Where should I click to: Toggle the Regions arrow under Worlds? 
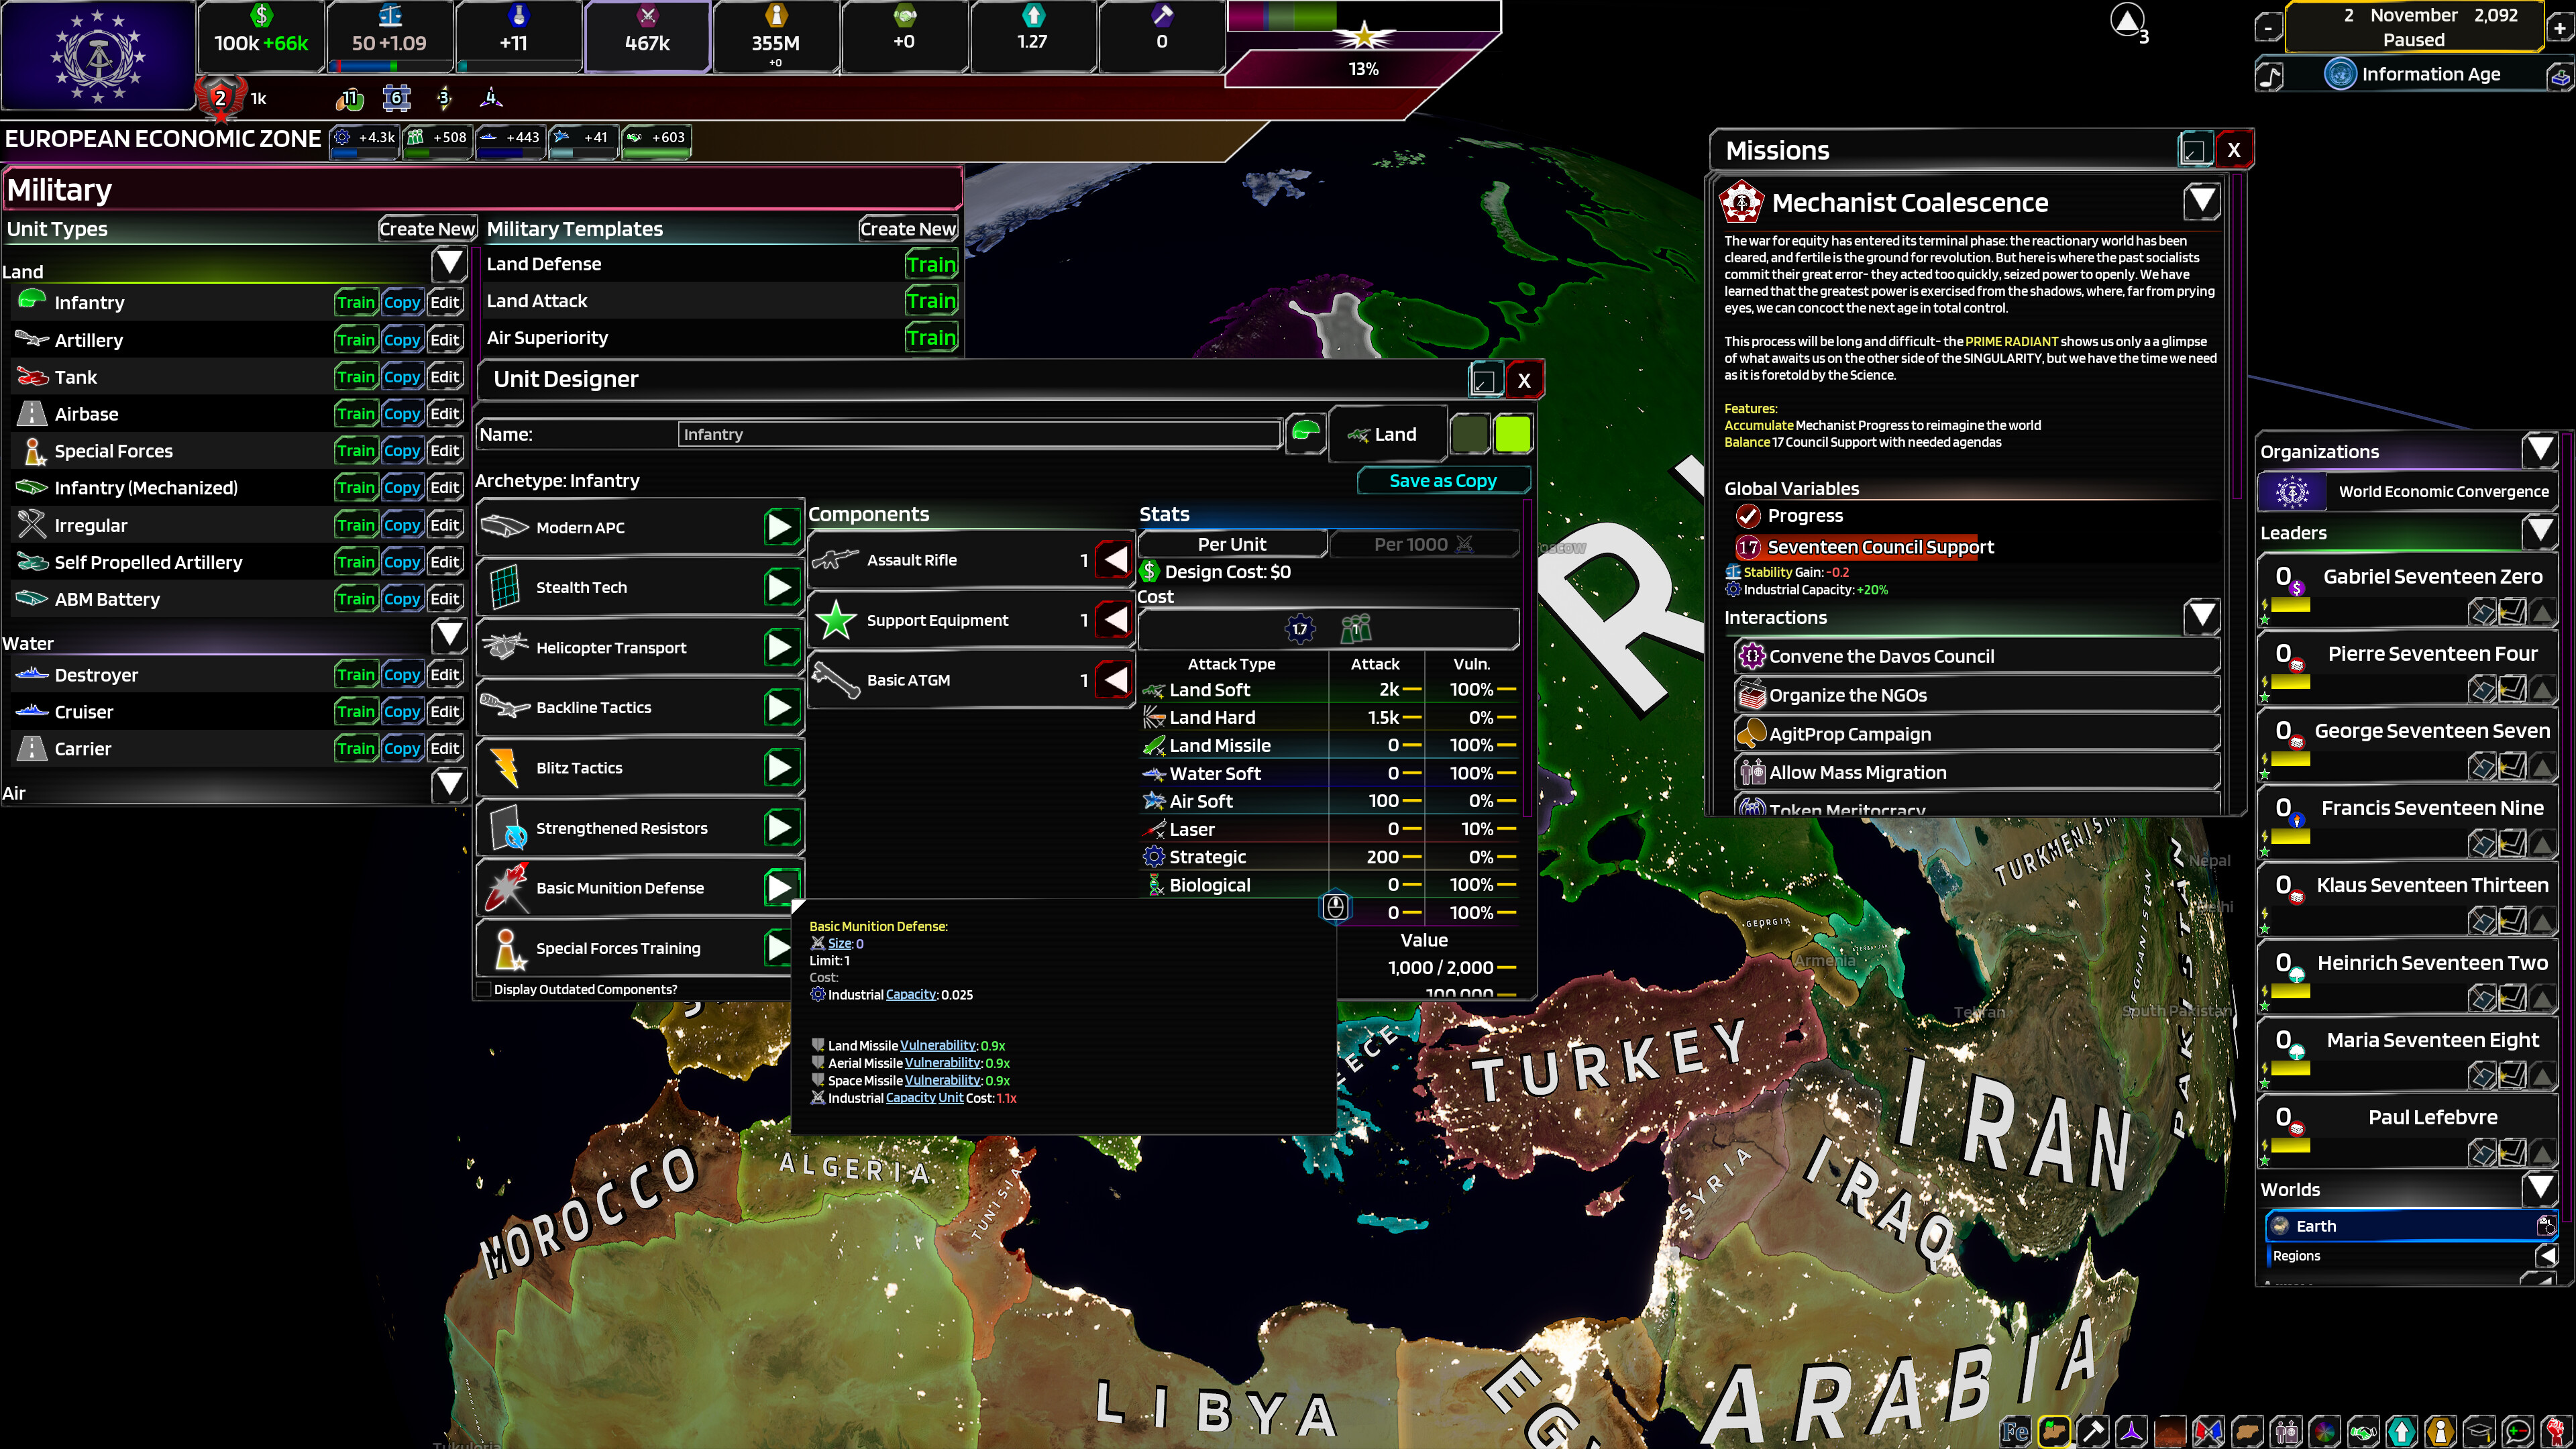[x=2546, y=1256]
